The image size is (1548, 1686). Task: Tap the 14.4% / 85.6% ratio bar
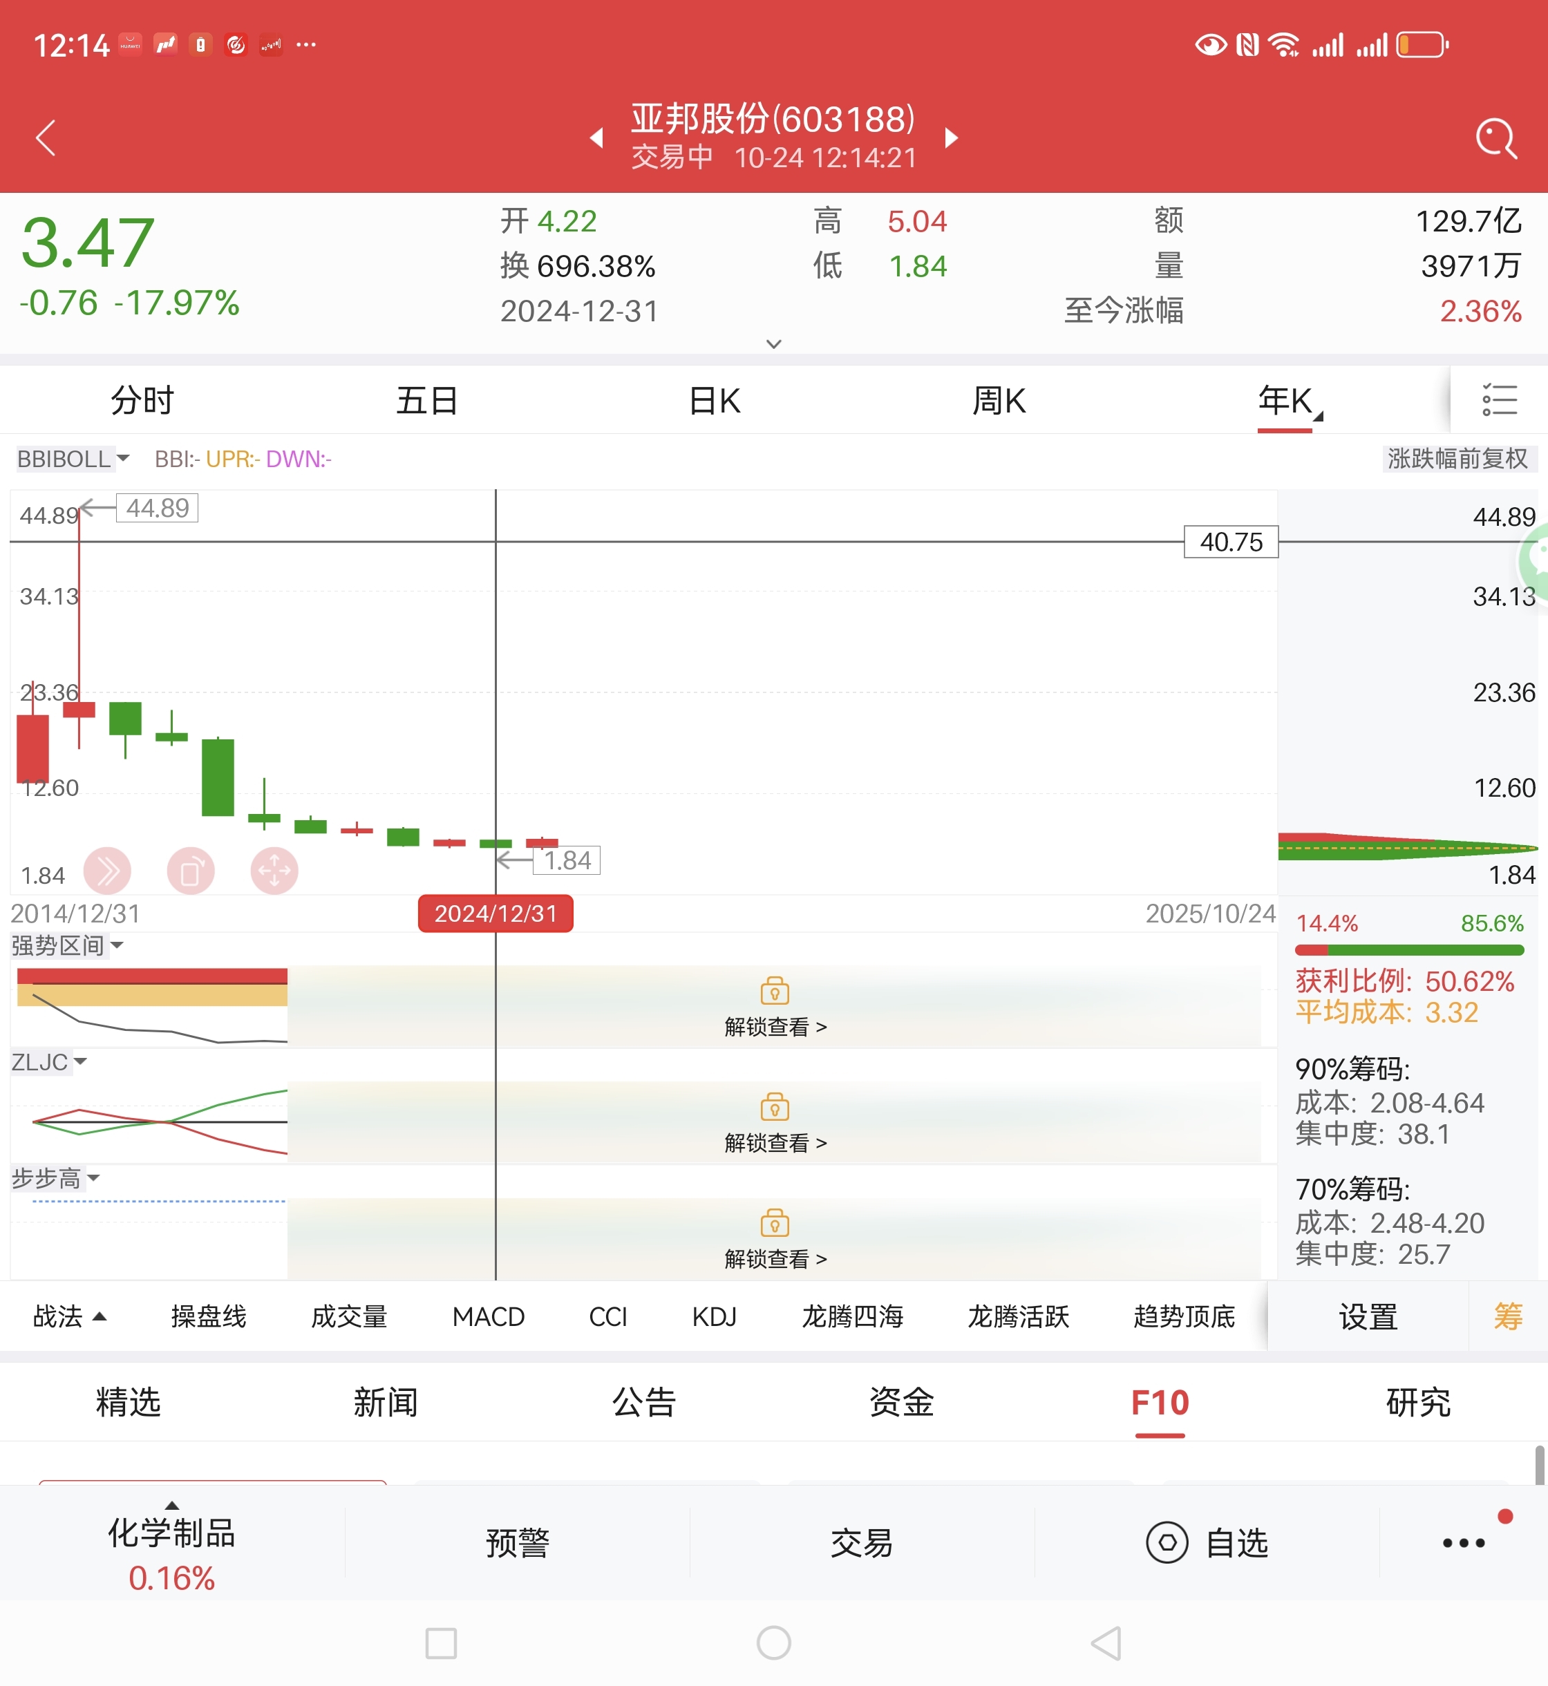click(x=1409, y=950)
